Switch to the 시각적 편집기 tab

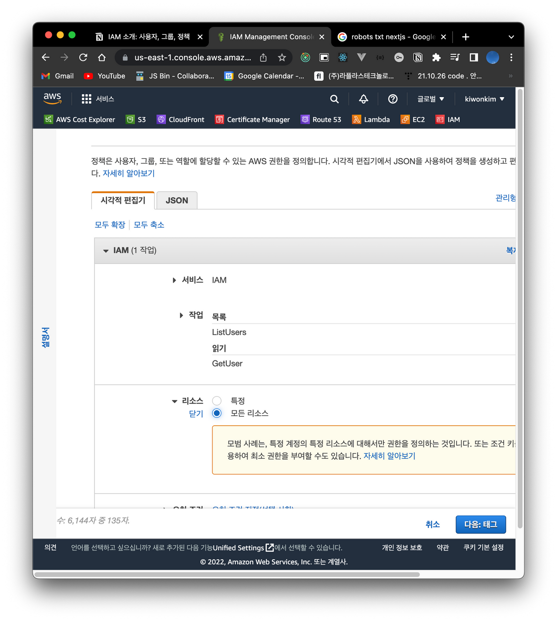tap(123, 200)
